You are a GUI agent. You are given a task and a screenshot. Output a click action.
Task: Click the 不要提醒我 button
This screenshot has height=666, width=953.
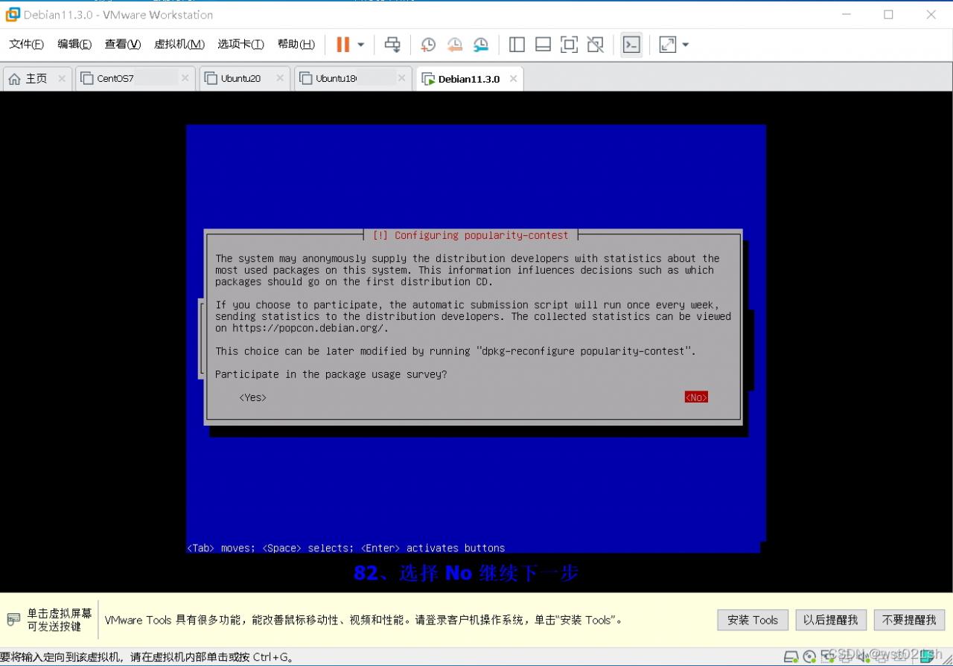[909, 620]
